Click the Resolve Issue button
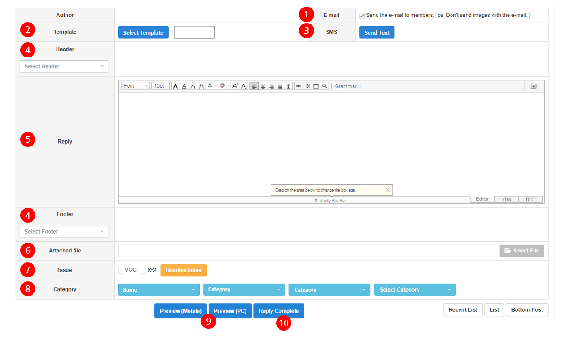This screenshot has width=575, height=341. tap(184, 270)
